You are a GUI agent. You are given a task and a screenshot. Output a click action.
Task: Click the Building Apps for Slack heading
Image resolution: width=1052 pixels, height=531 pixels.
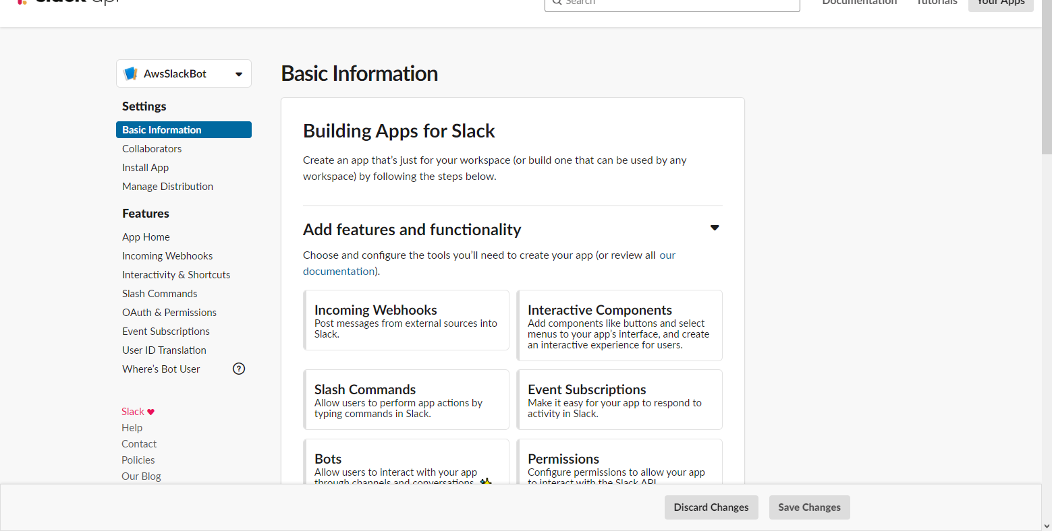pyautogui.click(x=399, y=131)
